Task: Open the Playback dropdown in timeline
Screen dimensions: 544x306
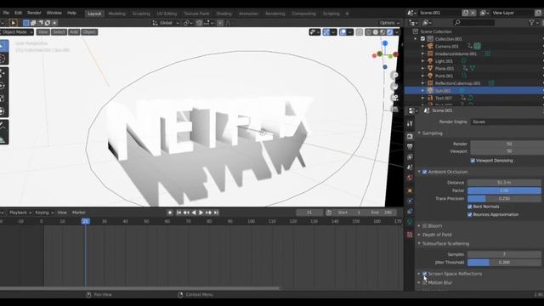Action: click(20, 212)
